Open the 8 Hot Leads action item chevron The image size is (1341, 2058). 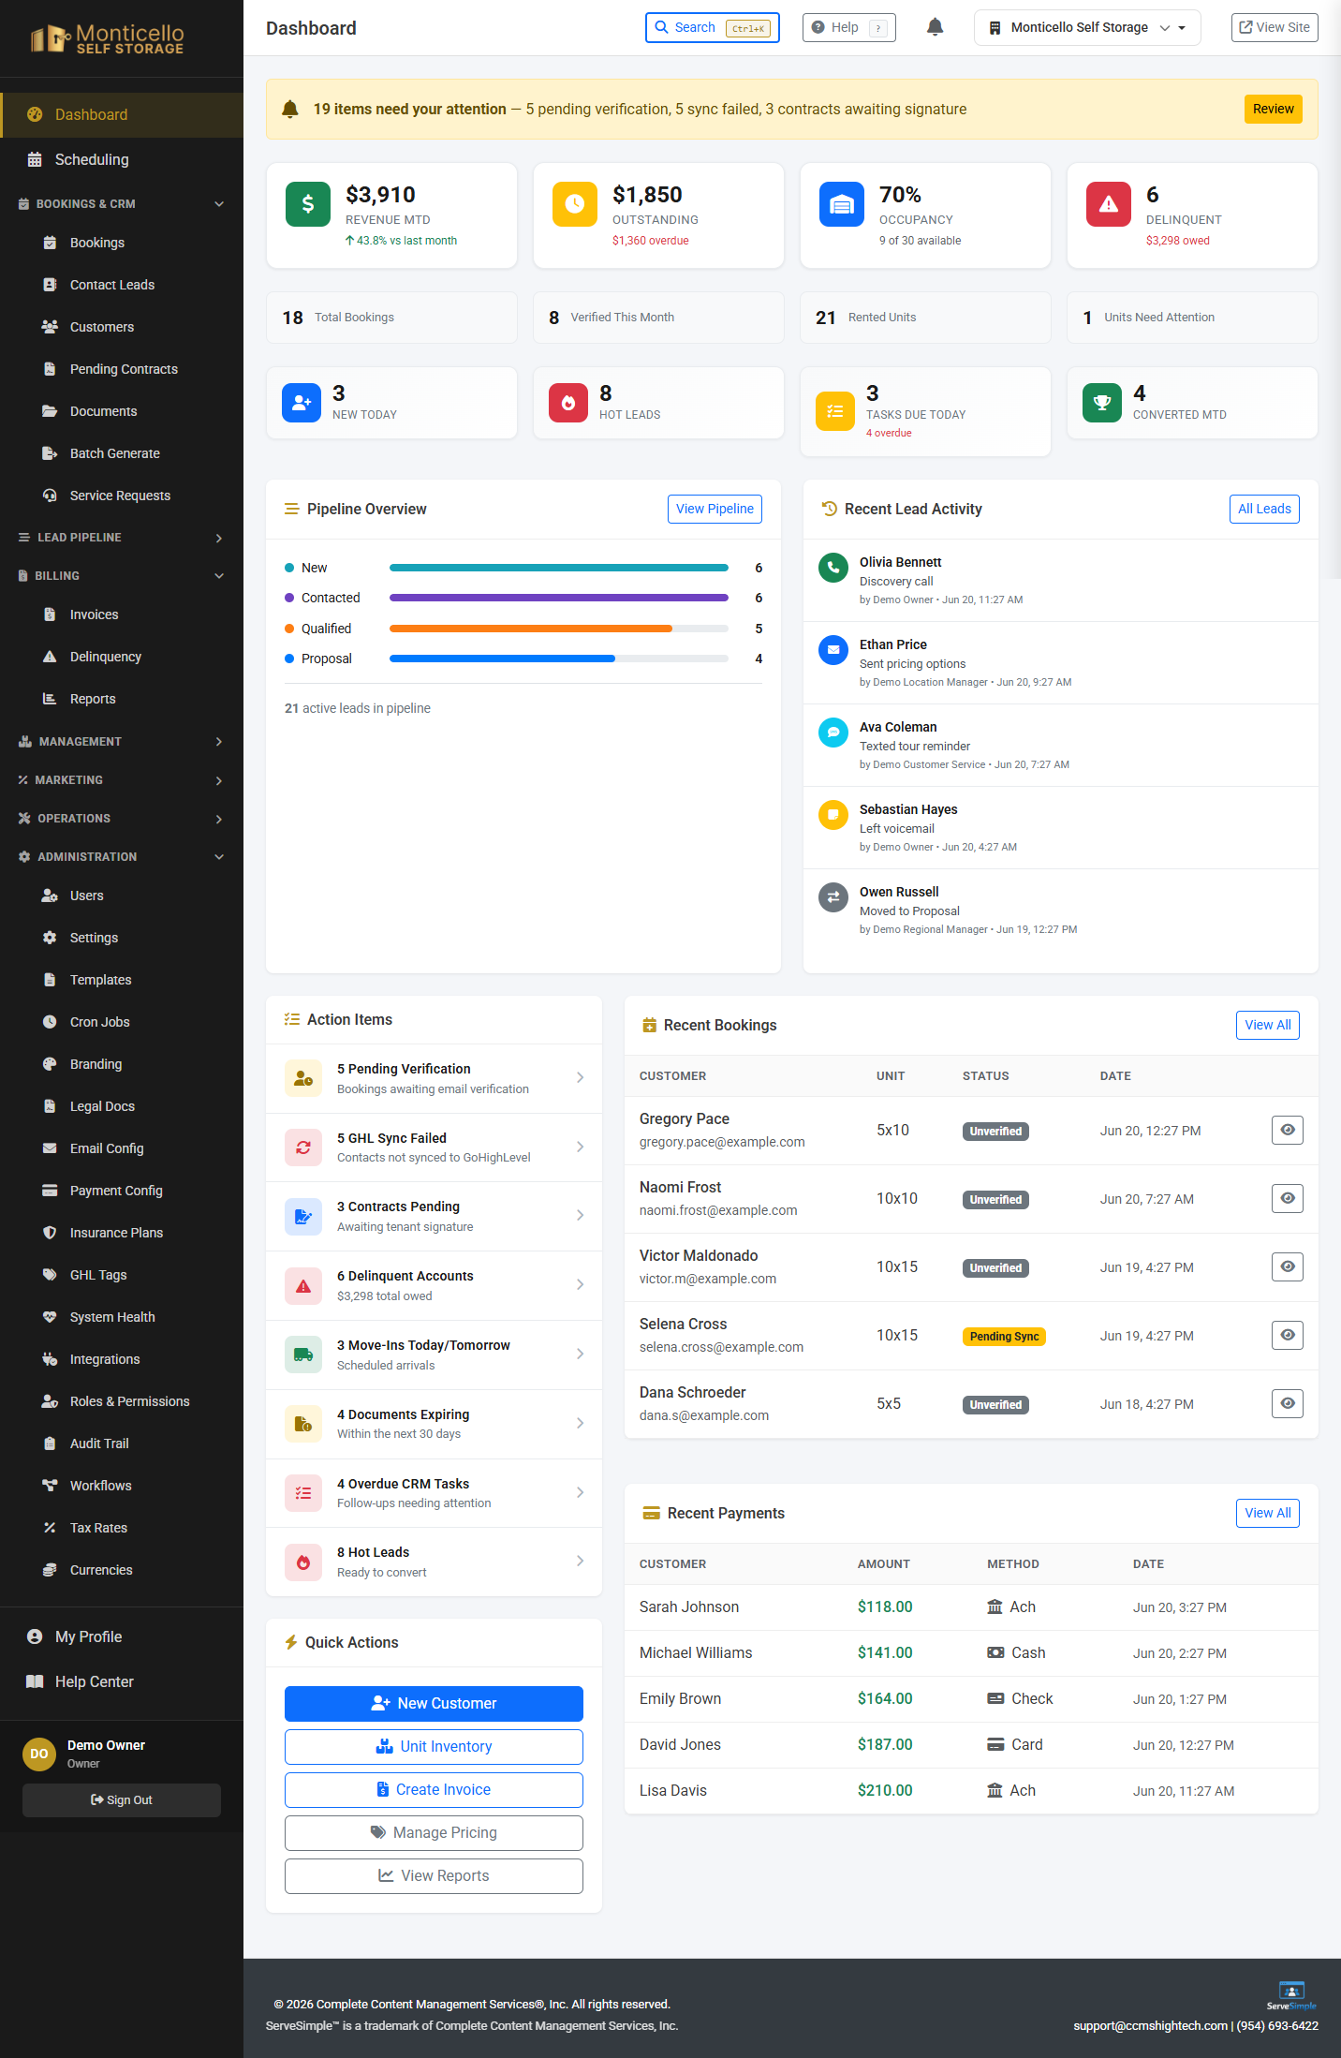coord(581,1561)
